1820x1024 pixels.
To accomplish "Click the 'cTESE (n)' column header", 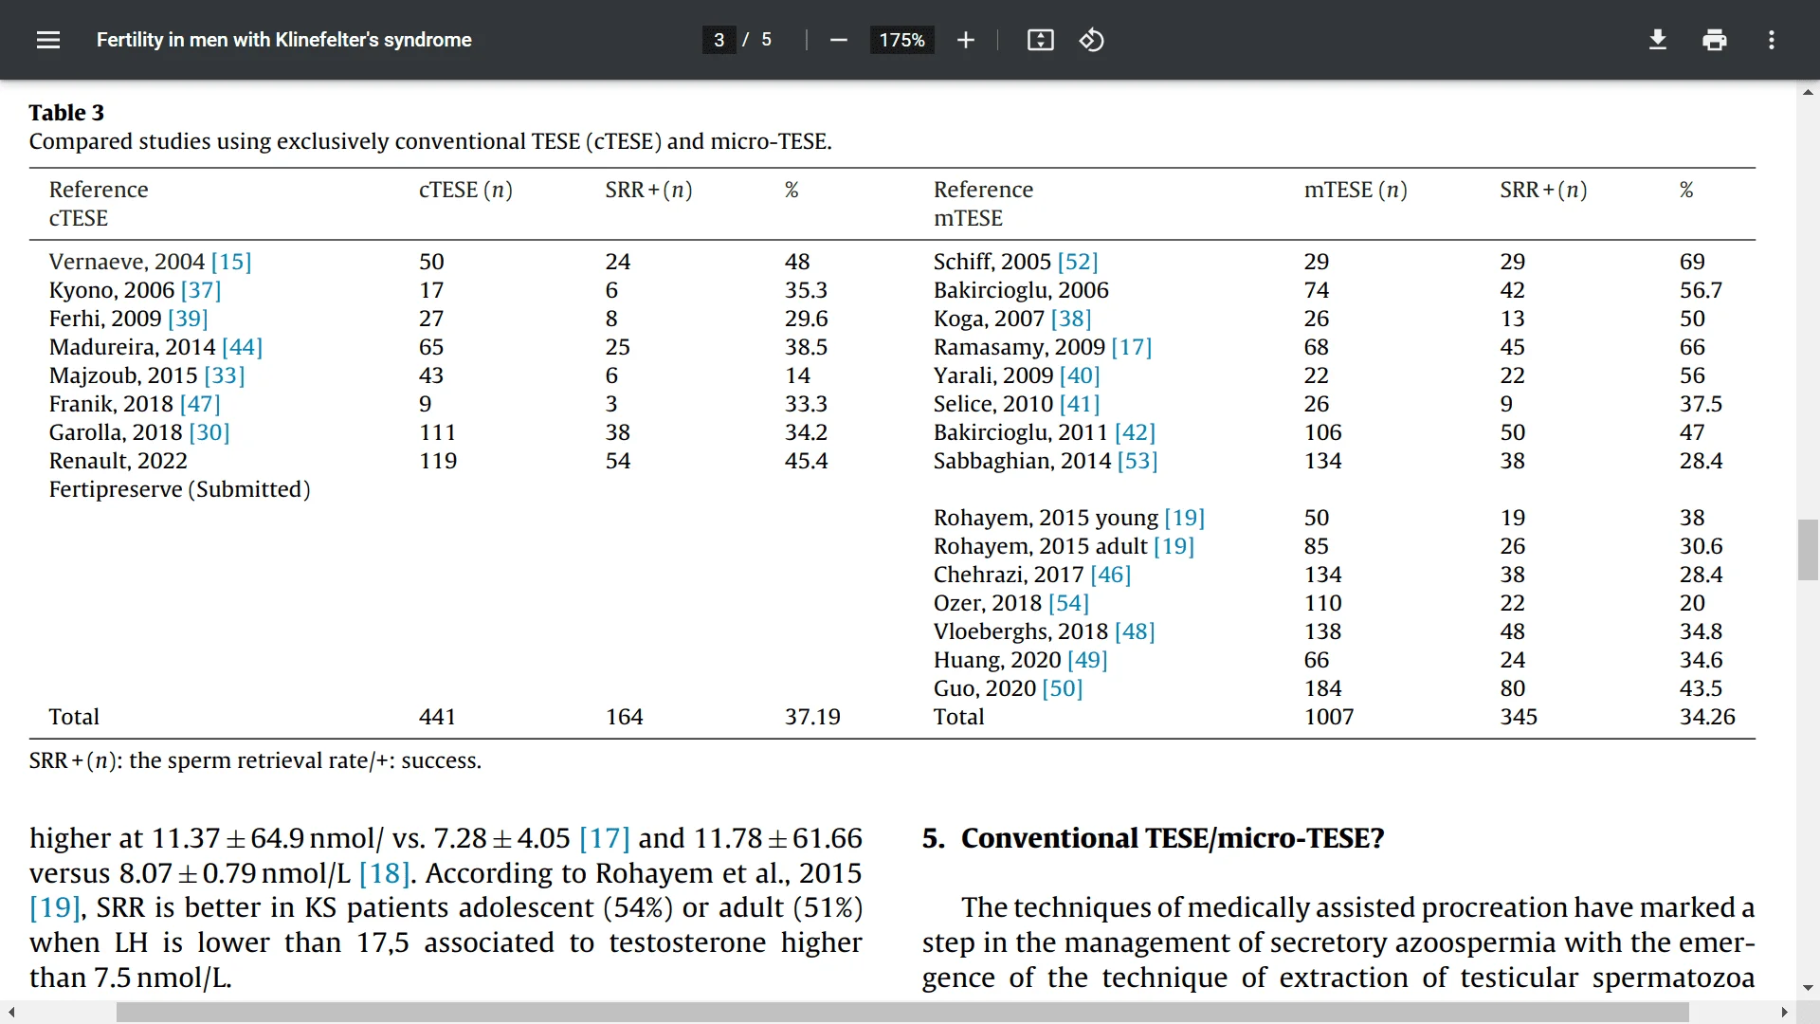I will pos(465,190).
